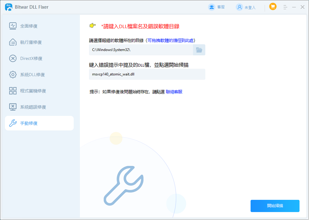Open the 客服 customer service link
Viewport: 309px width, 220px height.
click(221, 7)
